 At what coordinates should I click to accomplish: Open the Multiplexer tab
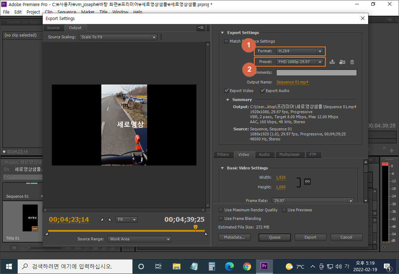pos(289,154)
